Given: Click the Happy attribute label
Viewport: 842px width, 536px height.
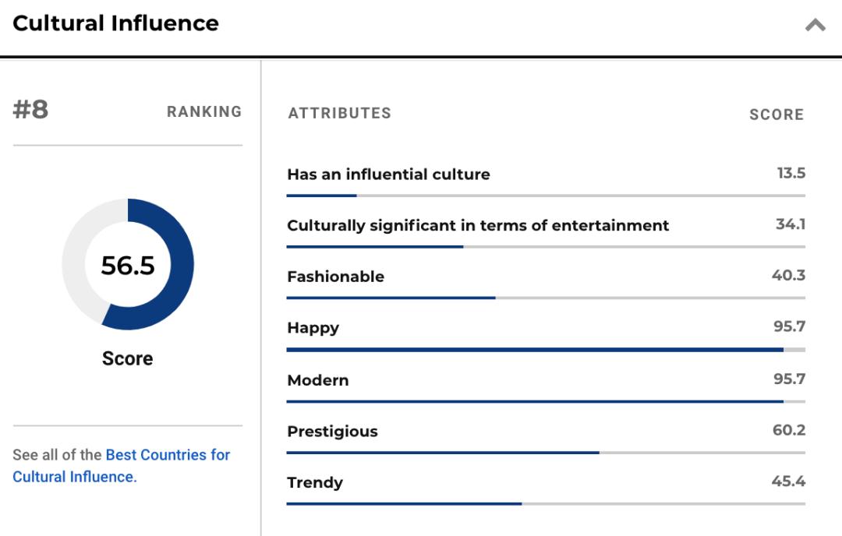Looking at the screenshot, I should [x=313, y=328].
